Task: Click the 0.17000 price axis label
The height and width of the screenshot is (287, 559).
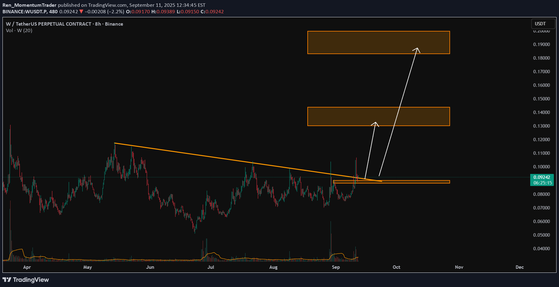Action: click(x=542, y=72)
